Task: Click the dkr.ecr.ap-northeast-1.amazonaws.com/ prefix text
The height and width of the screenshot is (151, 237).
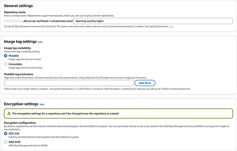Action: (48, 21)
